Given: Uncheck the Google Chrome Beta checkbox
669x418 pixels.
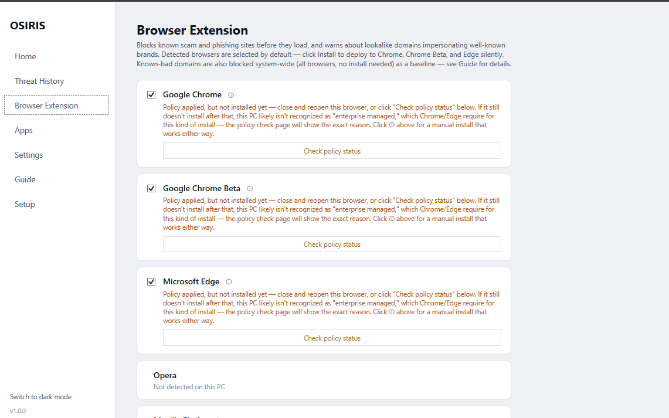Looking at the screenshot, I should coord(151,189).
